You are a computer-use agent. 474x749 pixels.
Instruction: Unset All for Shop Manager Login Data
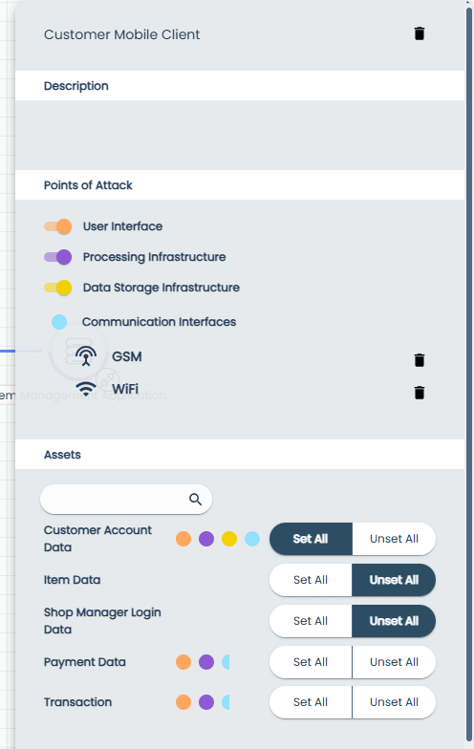tap(394, 621)
